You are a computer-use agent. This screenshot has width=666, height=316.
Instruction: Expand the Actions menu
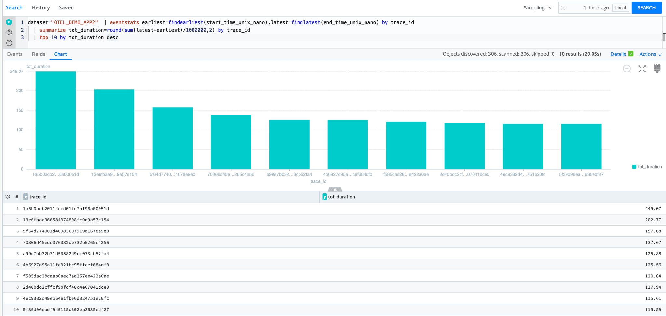coord(650,54)
